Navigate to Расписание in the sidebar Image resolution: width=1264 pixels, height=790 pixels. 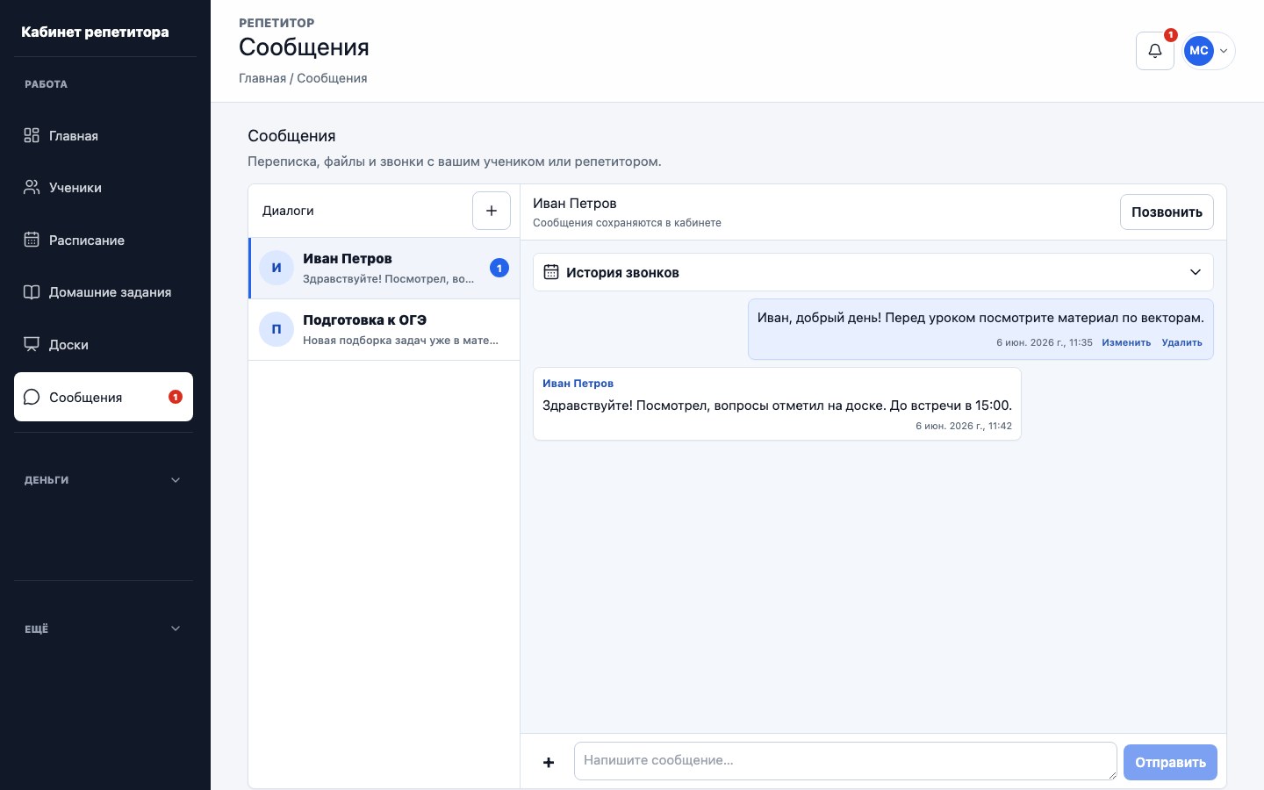tap(104, 240)
